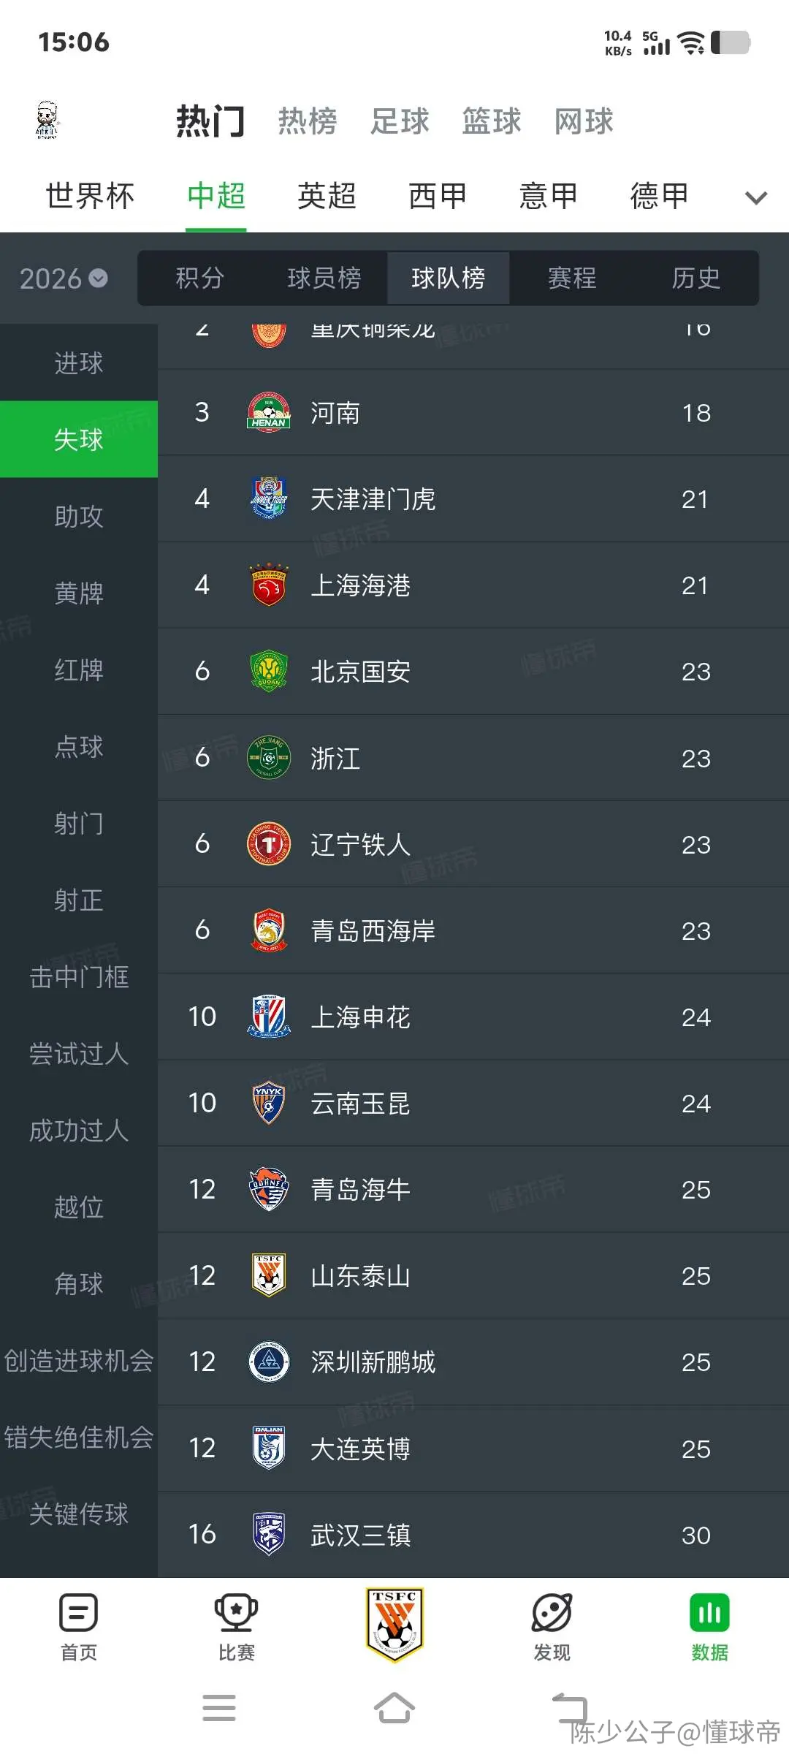Tap the 北京国安 Guoan badge
The height and width of the screenshot is (1754, 789).
click(269, 671)
